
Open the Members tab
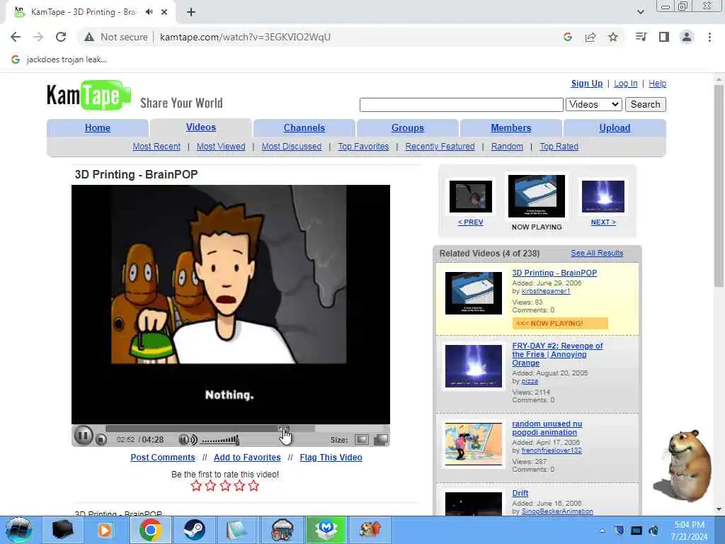511,127
